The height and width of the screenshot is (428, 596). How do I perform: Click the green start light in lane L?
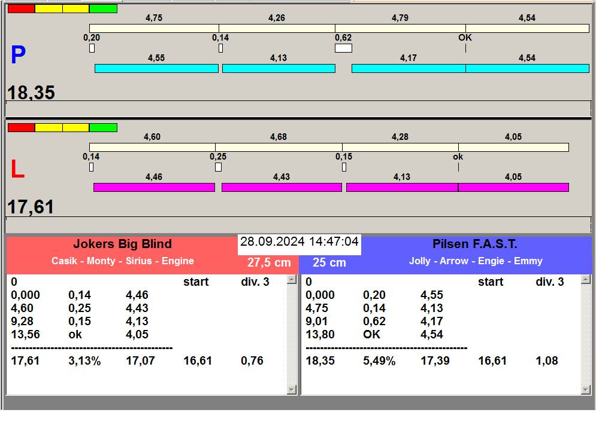point(103,128)
